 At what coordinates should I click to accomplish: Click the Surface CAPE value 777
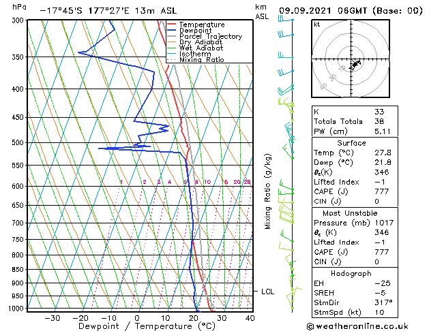click(x=382, y=191)
